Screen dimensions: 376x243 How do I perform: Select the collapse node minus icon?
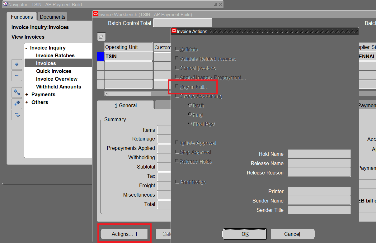point(17,76)
